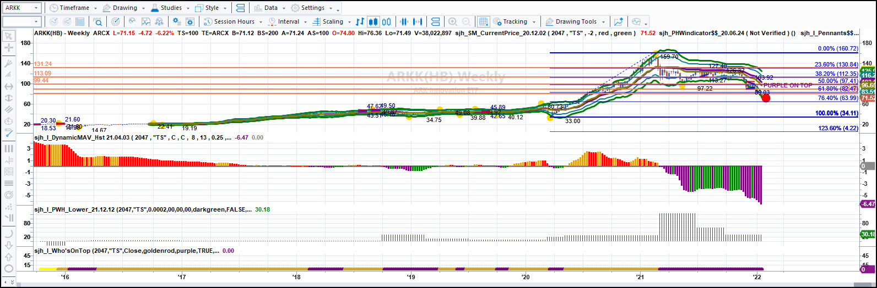
Task: Click the narrow candle spacing icon
Action: (x=404, y=21)
